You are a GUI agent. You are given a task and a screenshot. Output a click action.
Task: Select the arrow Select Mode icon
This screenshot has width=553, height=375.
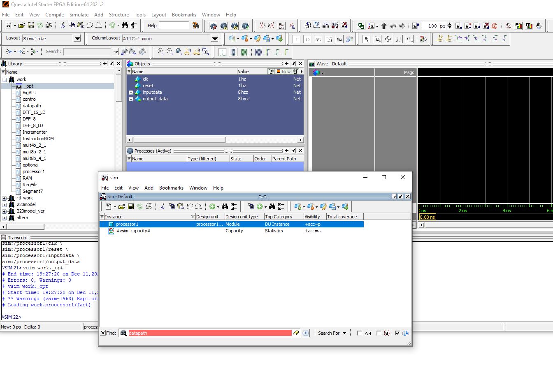(367, 39)
